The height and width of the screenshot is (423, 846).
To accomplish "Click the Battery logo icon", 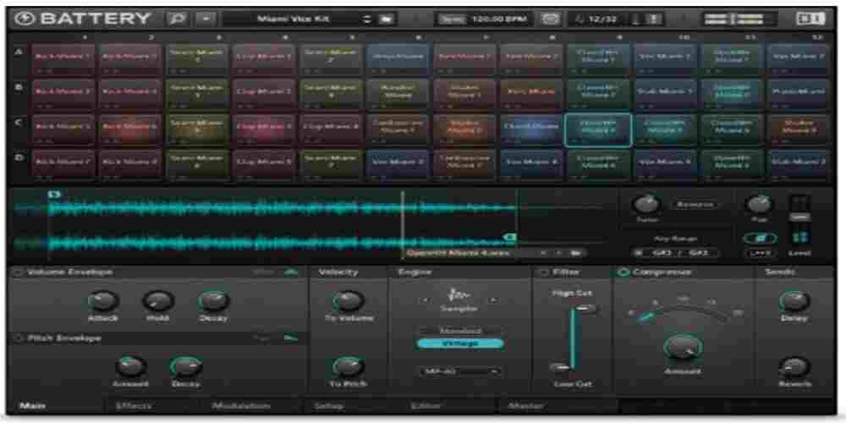I will click(26, 19).
